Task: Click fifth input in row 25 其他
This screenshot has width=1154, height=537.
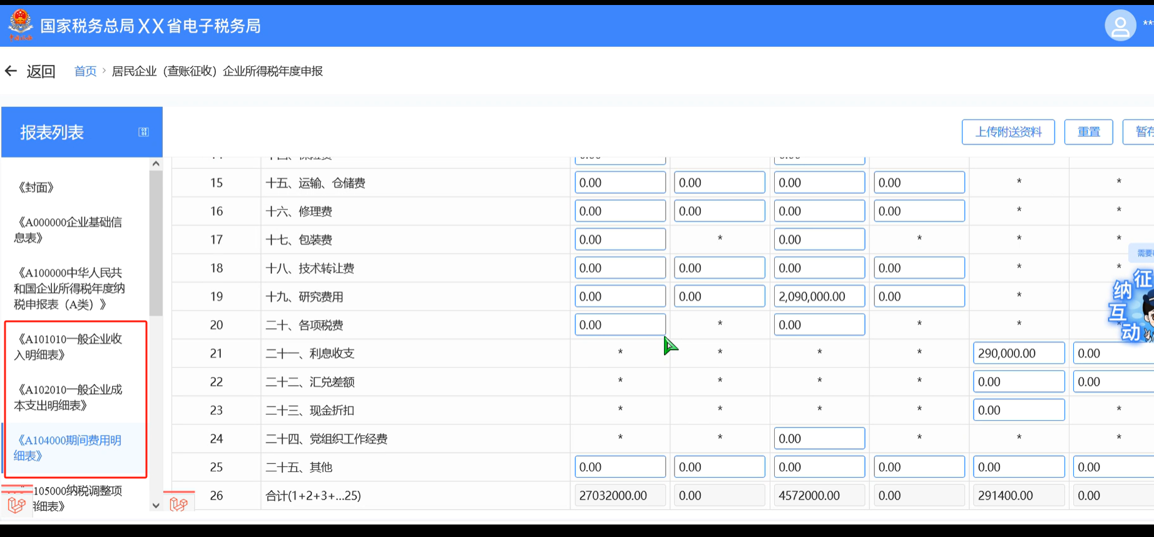Action: point(1019,467)
